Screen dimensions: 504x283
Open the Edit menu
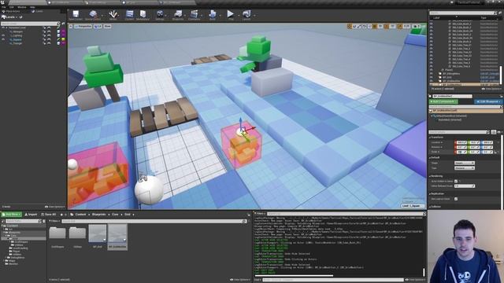tap(12, 7)
